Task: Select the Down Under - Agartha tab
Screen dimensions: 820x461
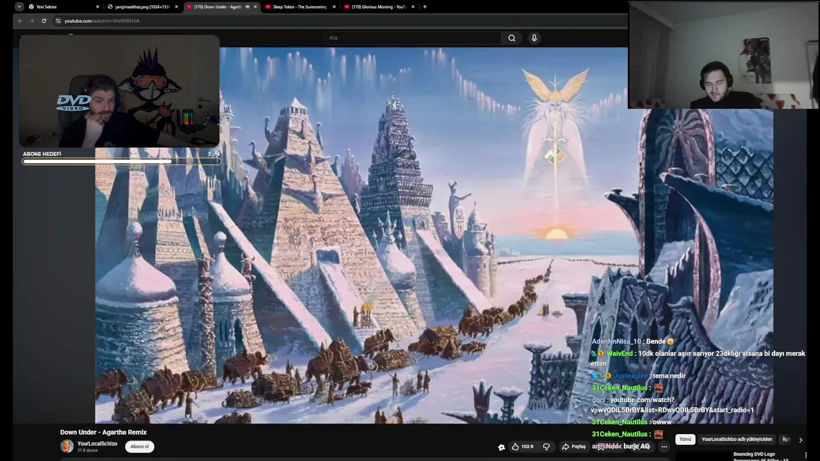Action: click(221, 6)
